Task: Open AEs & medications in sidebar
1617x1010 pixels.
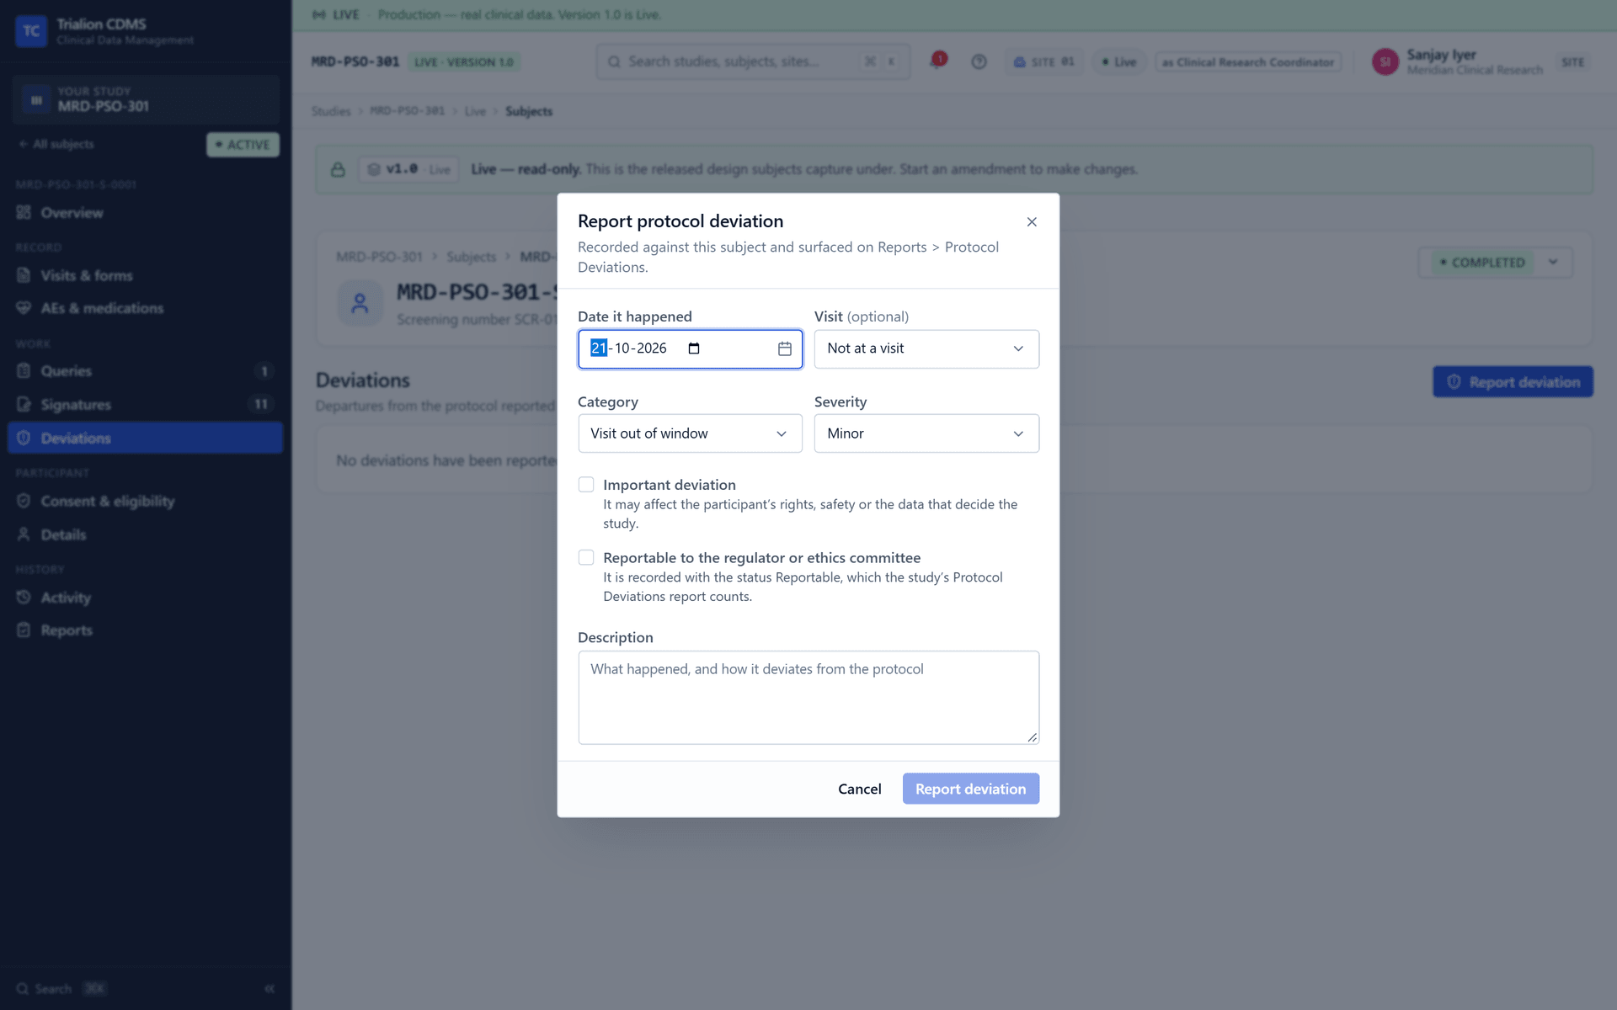Action: [145, 308]
